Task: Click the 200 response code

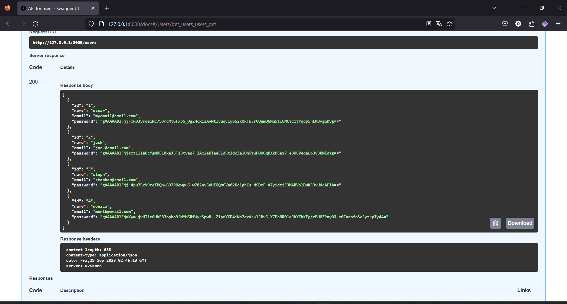Action: [x=33, y=82]
